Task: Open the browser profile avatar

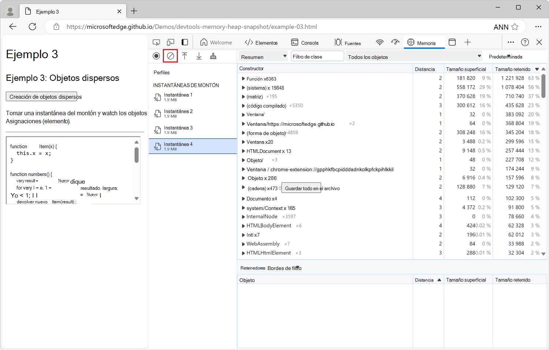Action: tap(10, 12)
